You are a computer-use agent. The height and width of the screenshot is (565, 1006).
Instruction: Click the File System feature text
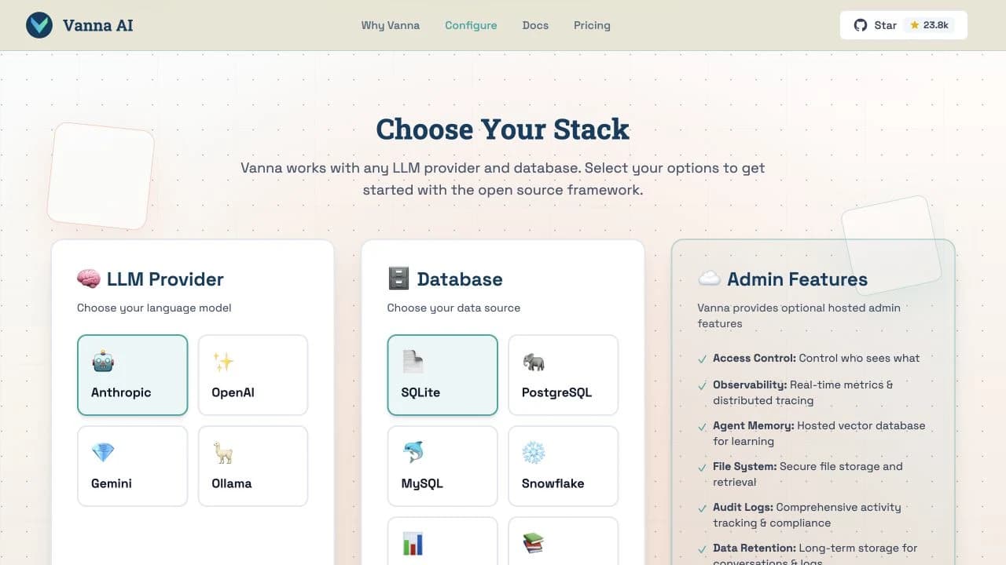(808, 474)
